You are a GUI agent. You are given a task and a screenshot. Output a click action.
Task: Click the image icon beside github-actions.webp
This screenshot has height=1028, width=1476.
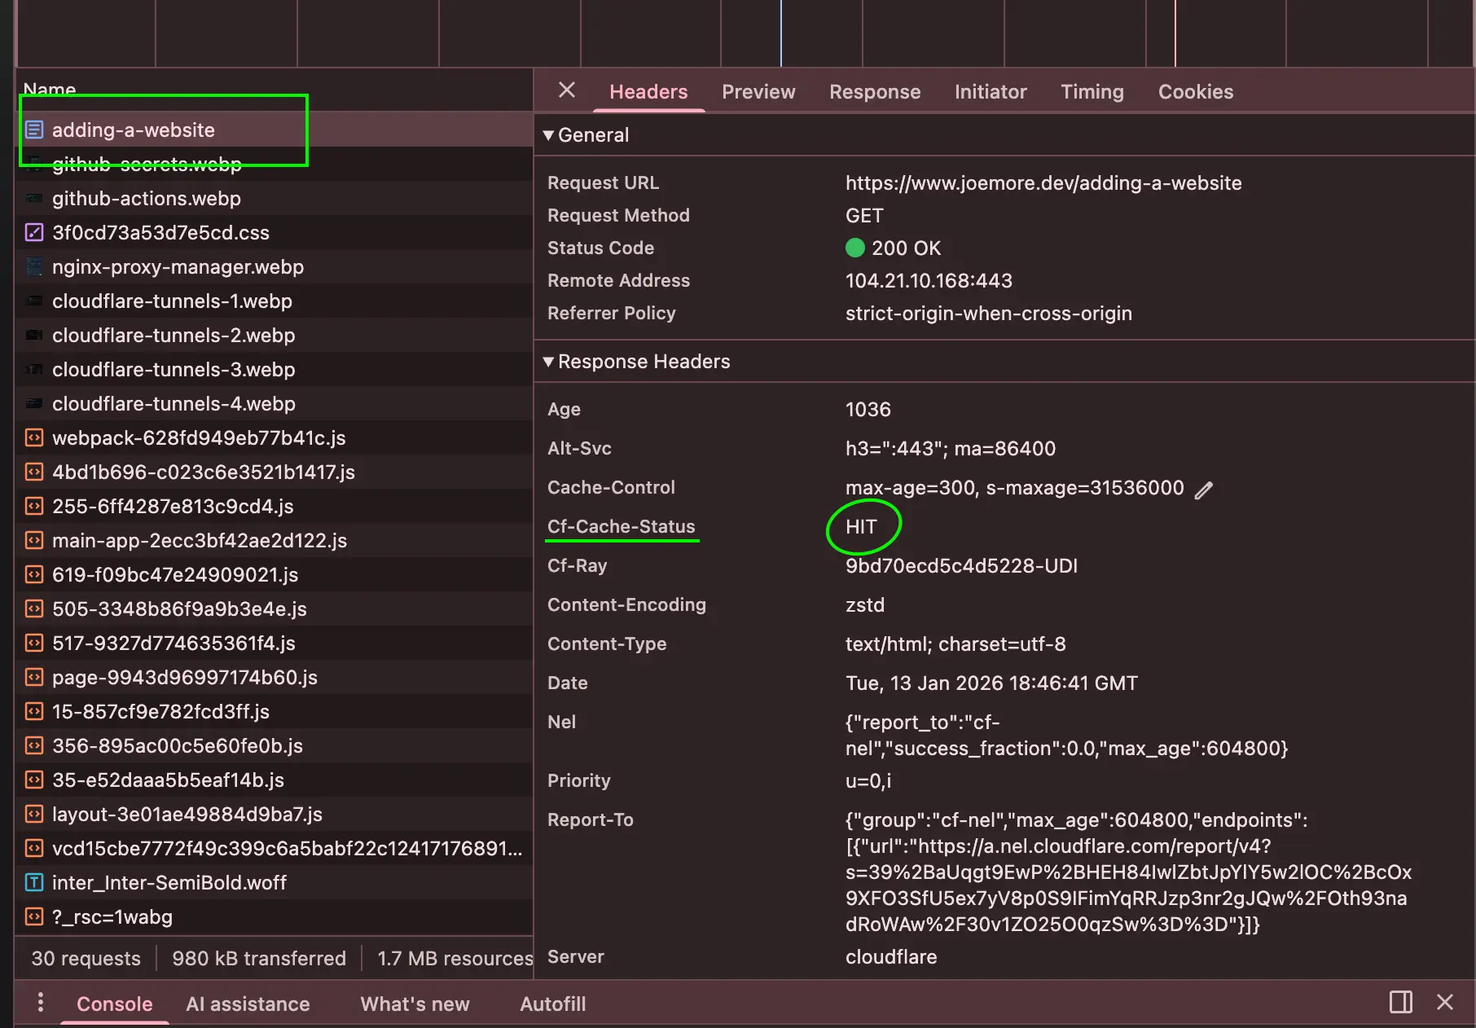point(34,198)
